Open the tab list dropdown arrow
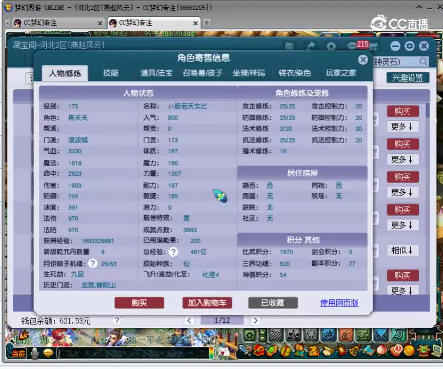The width and height of the screenshot is (443, 369). coord(7,23)
